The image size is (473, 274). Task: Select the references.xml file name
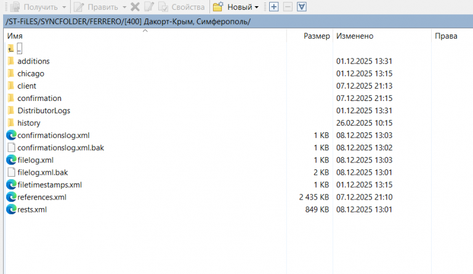42,197
